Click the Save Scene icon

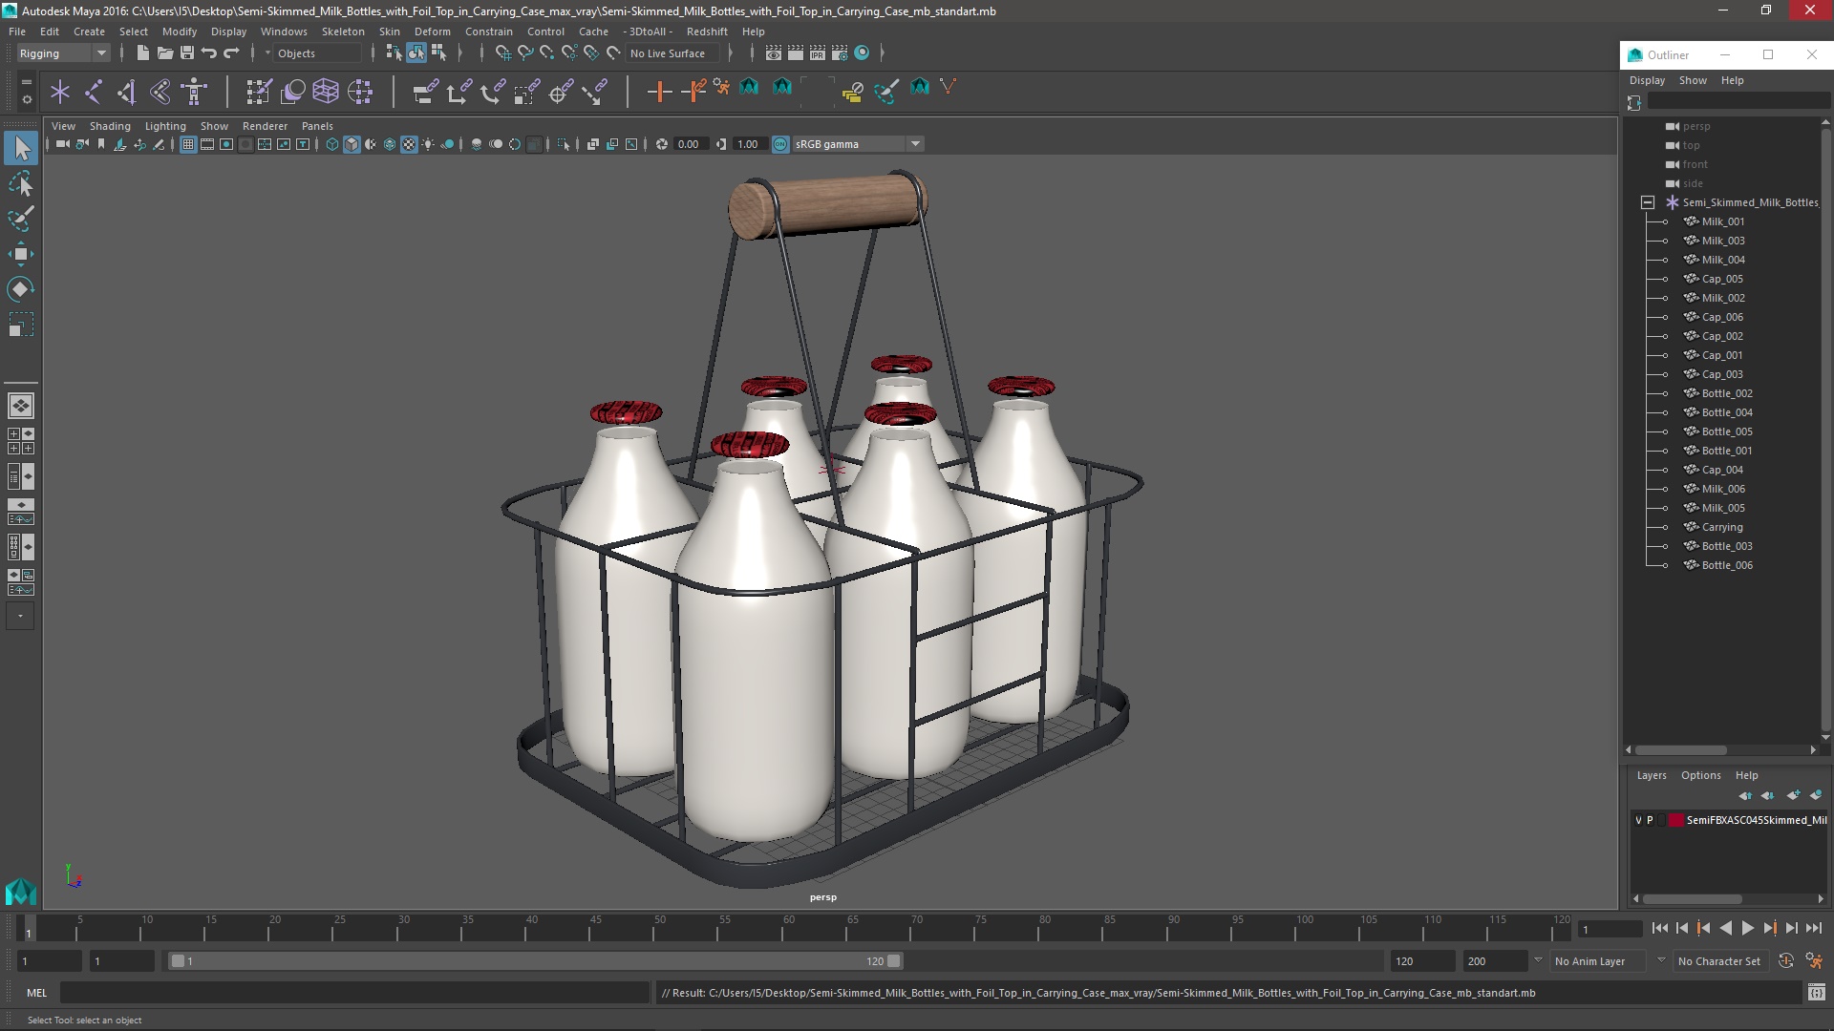tap(186, 53)
